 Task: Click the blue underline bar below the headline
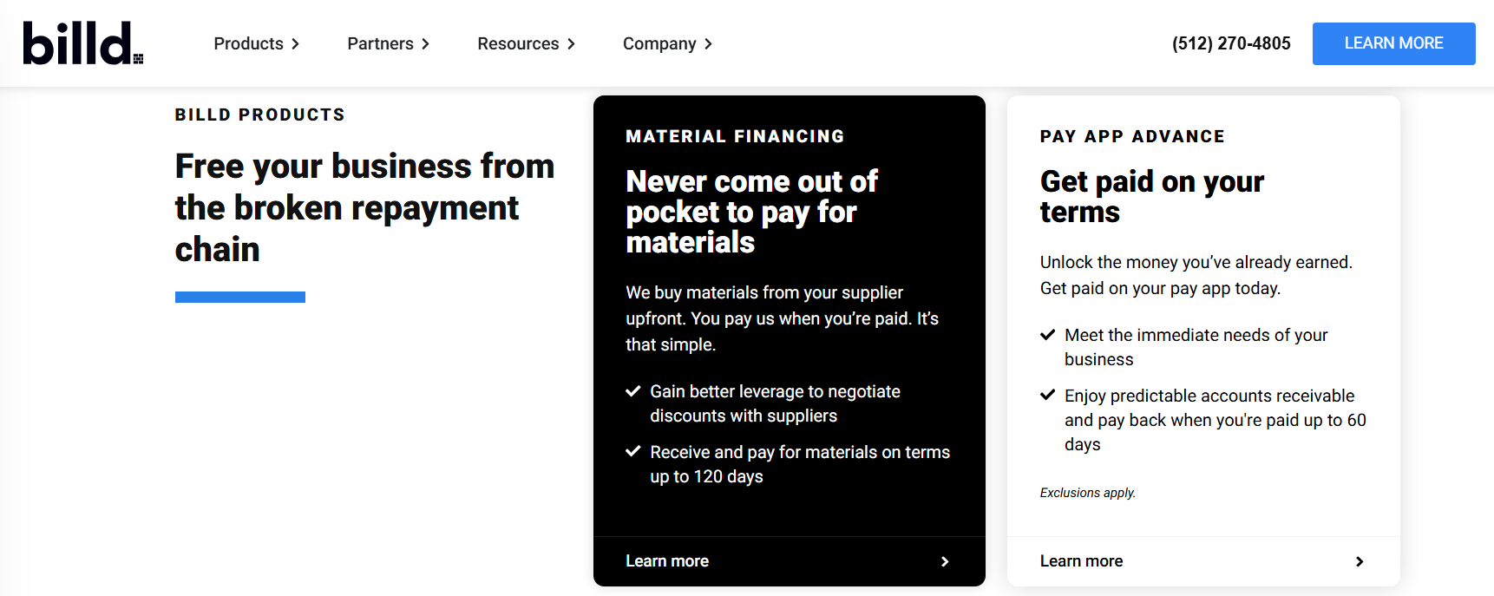(x=240, y=297)
